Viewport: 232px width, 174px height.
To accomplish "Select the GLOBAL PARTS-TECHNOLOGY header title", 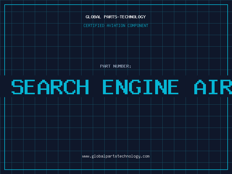I will tap(116, 17).
